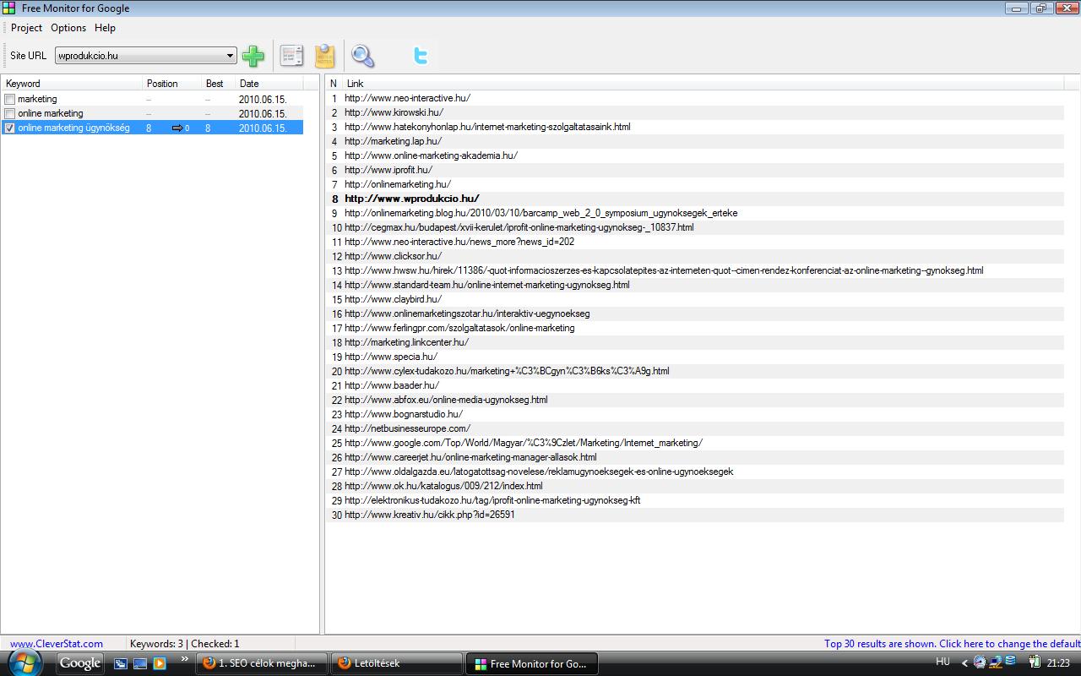1081x676 pixels.
Task: Select the bold wprodukcio.hu result row
Action: [x=412, y=199]
